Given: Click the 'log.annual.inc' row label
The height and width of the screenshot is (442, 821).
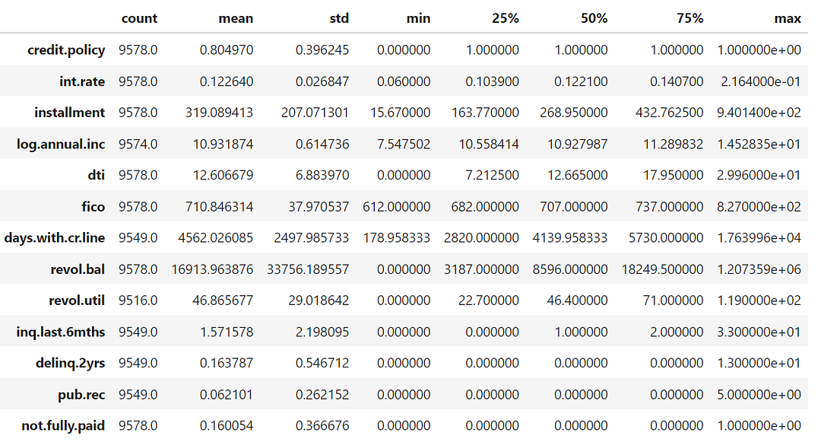Looking at the screenshot, I should click(x=61, y=144).
